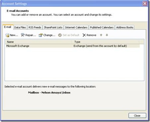This screenshot has width=150, height=122.
Task: Move account up with the up arrow
Action: click(101, 35)
